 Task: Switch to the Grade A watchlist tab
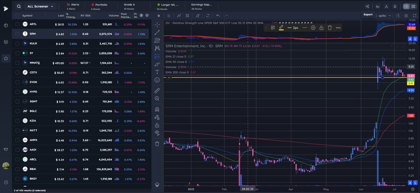point(129,6)
